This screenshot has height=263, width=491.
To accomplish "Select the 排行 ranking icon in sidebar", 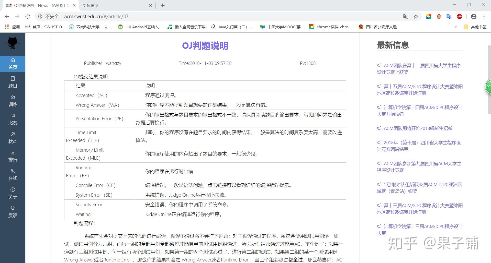I will (x=13, y=156).
